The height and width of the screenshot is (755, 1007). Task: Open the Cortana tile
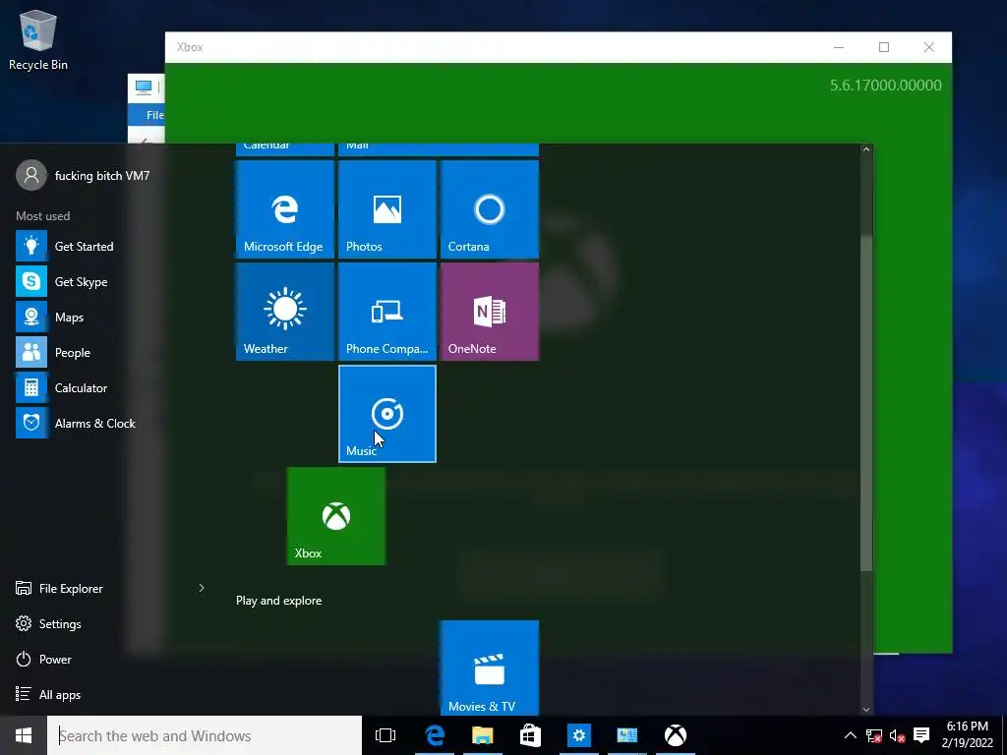(x=490, y=209)
